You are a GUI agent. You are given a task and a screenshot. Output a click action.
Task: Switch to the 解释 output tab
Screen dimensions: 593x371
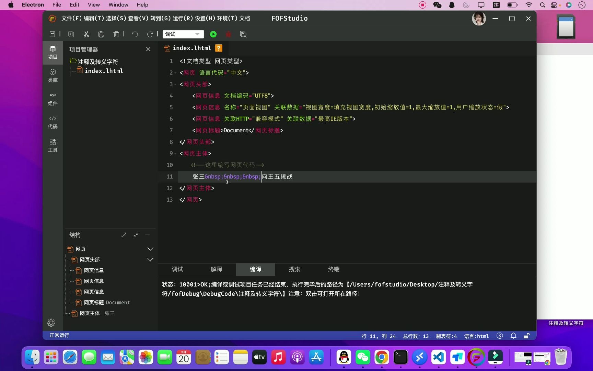click(x=217, y=269)
